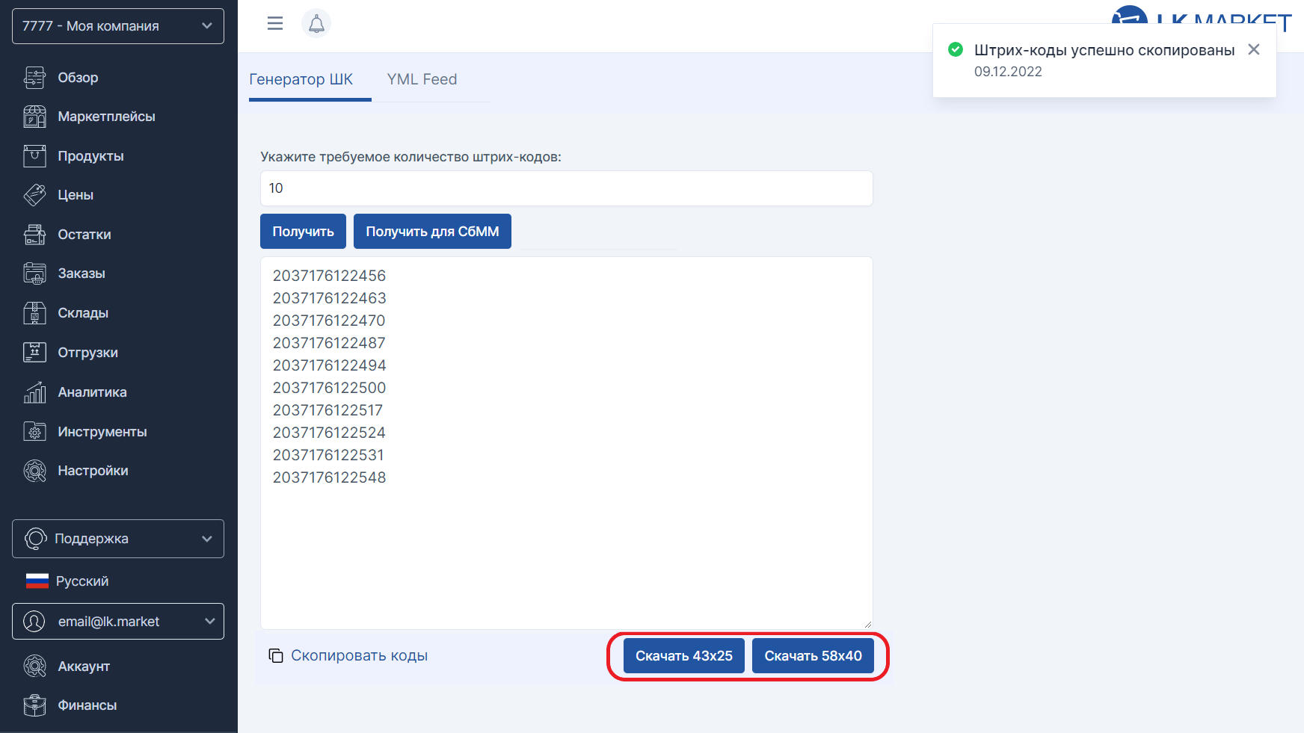
Task: Click Скачать 58x40 button
Action: (813, 656)
